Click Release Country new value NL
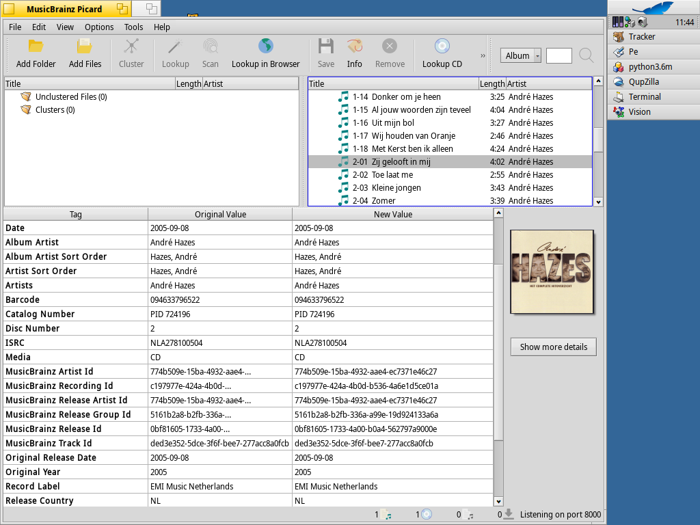Viewport: 700px width, 525px height. click(x=299, y=500)
